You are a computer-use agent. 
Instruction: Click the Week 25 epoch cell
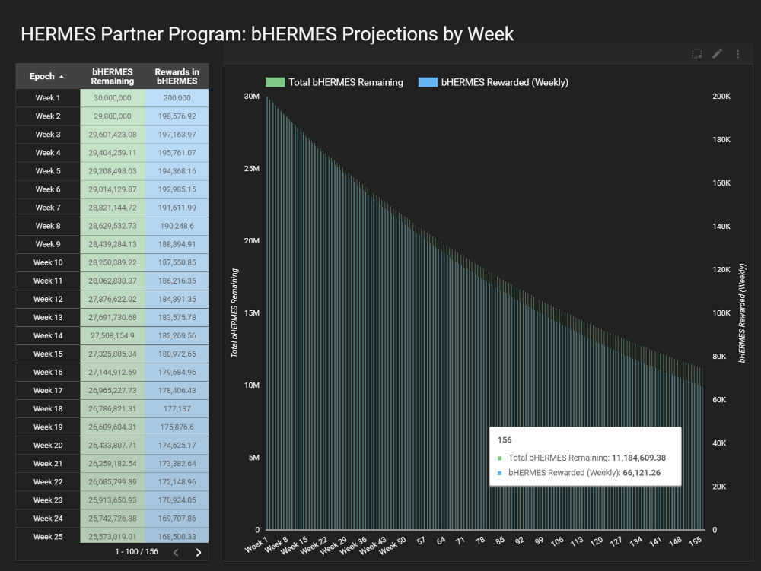click(x=47, y=537)
